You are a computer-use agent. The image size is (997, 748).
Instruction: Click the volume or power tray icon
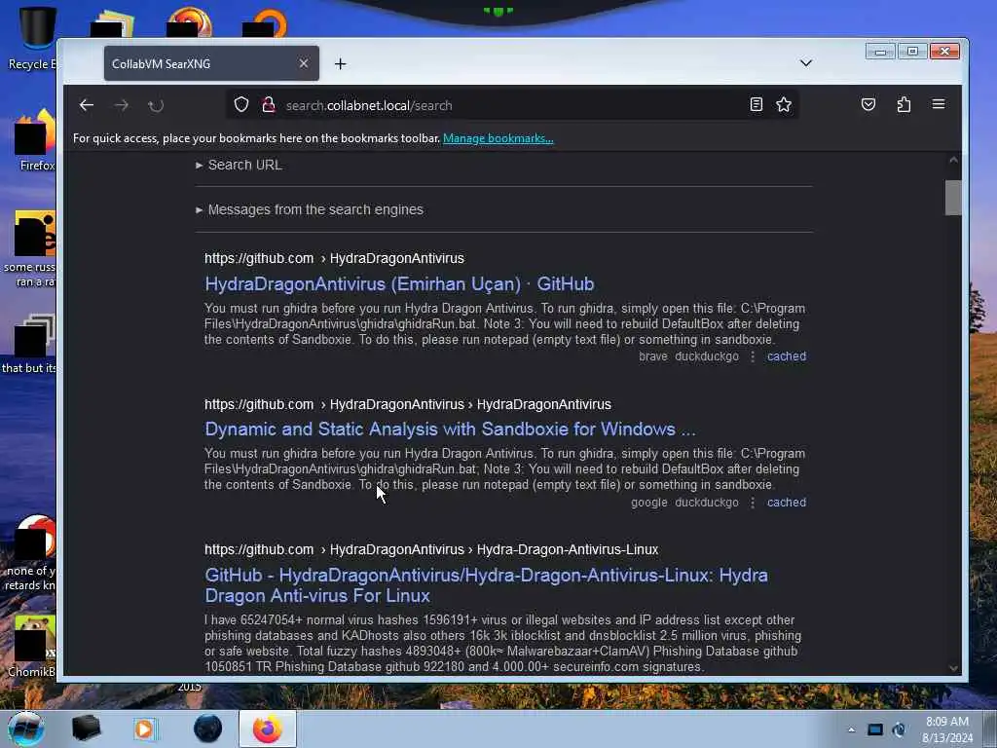point(899,729)
